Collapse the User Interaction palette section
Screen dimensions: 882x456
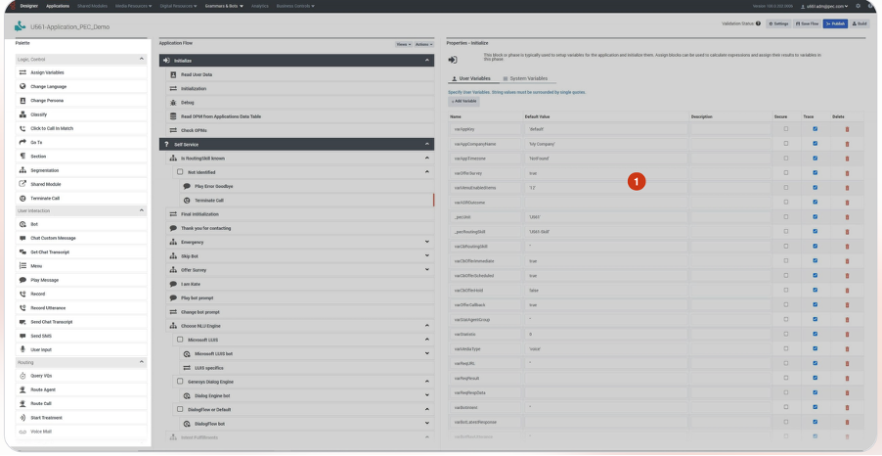pyautogui.click(x=141, y=210)
